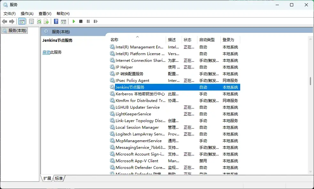Click the Back arrow in the toolbar
Viewport: 314px width, 189px height.
[4, 21]
